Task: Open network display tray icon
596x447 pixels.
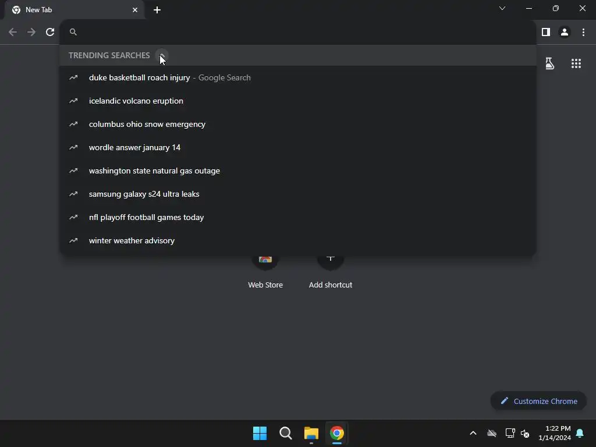Action: tap(510, 433)
